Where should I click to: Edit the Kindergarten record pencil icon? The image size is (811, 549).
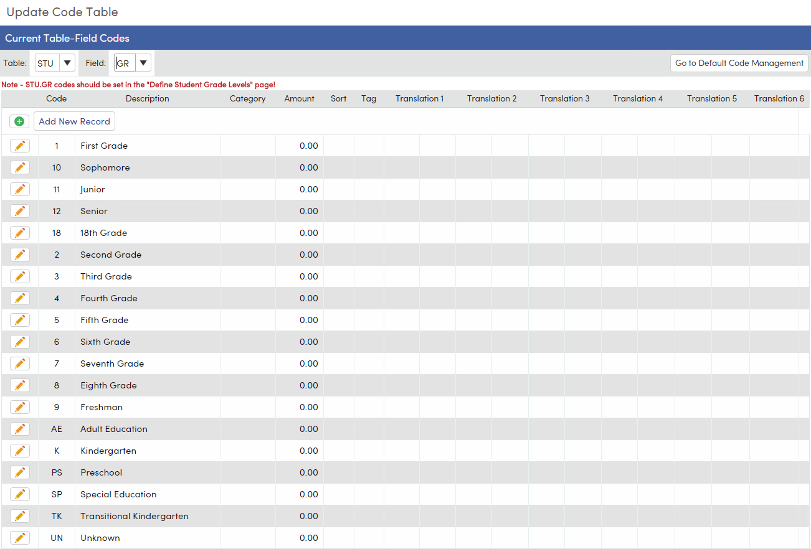20,451
